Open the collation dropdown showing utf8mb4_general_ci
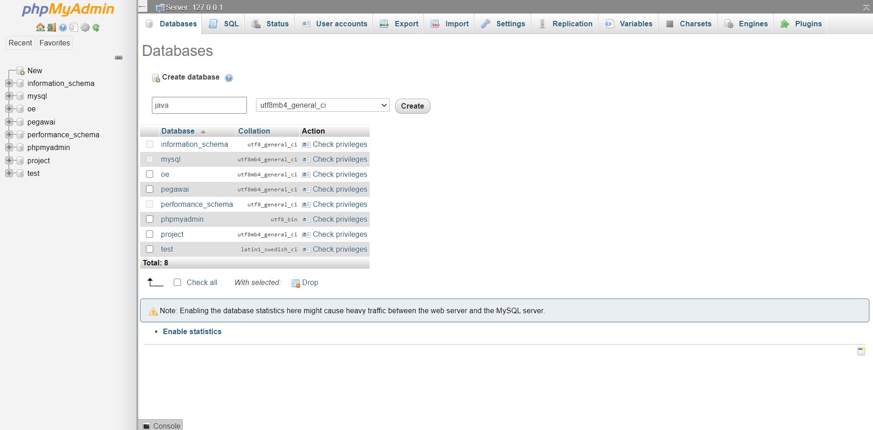This screenshot has height=430, width=873. coord(322,105)
